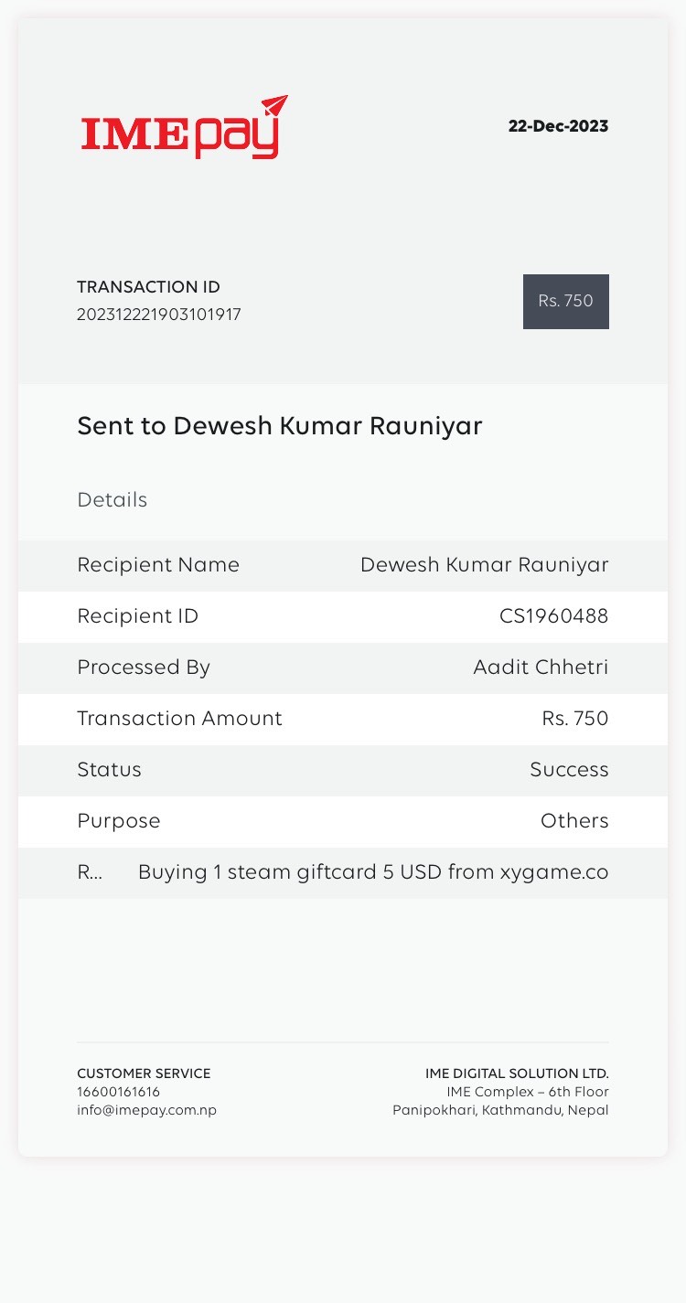Click the Success status value
Screen dimensions: 686x1303
(x=569, y=770)
